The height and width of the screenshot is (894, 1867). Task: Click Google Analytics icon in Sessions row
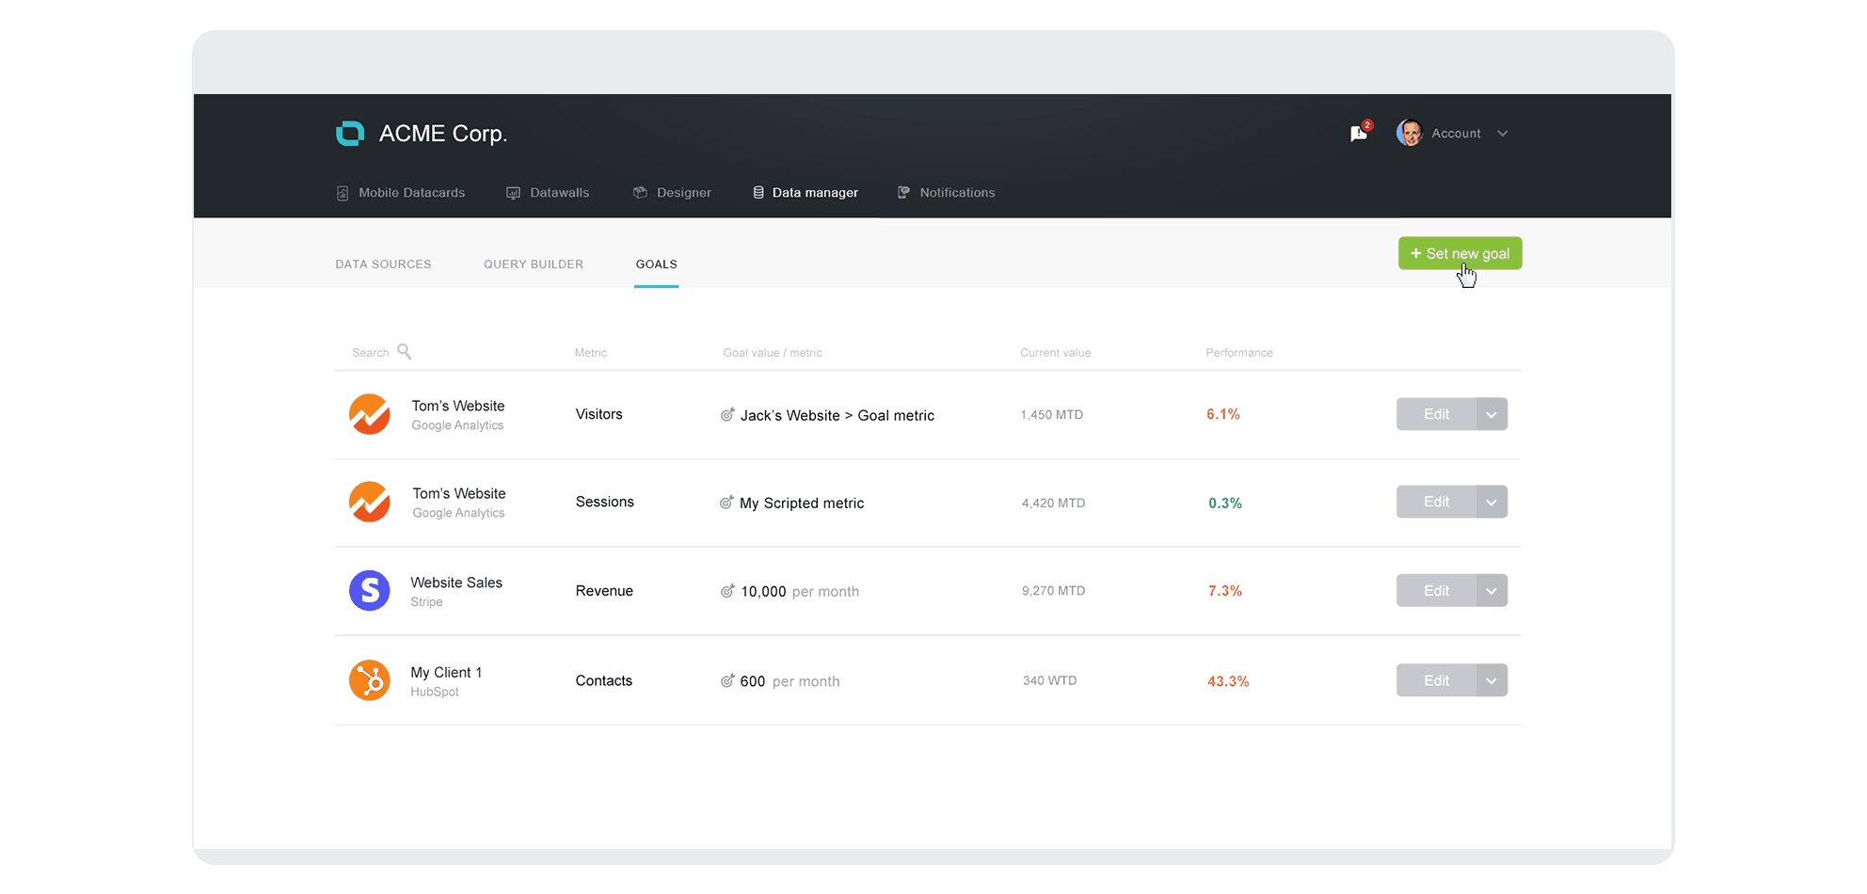(370, 502)
